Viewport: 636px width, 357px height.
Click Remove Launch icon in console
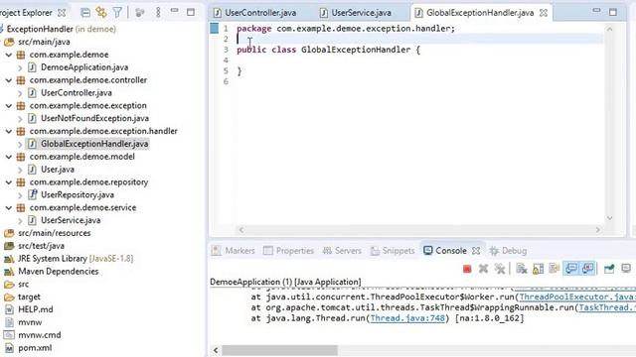click(x=483, y=269)
